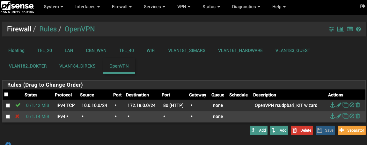Copy the OpenVPN rsudpbari_KIT wizard rule

pyautogui.click(x=345, y=105)
